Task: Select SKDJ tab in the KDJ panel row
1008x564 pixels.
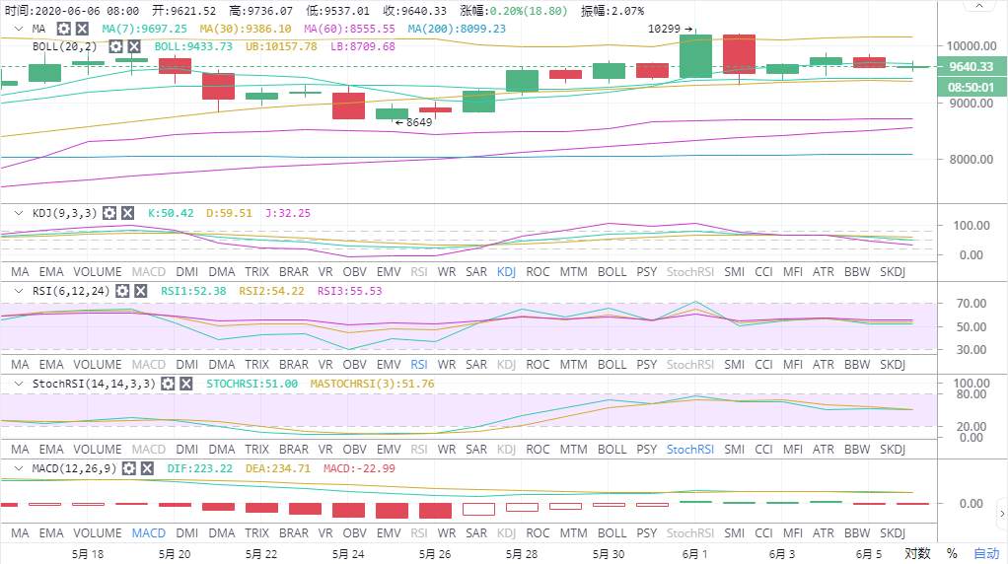Action: 893,272
